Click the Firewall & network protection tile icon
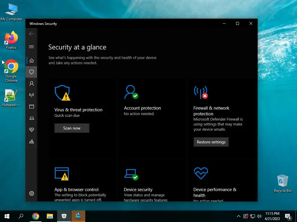 click(201, 92)
